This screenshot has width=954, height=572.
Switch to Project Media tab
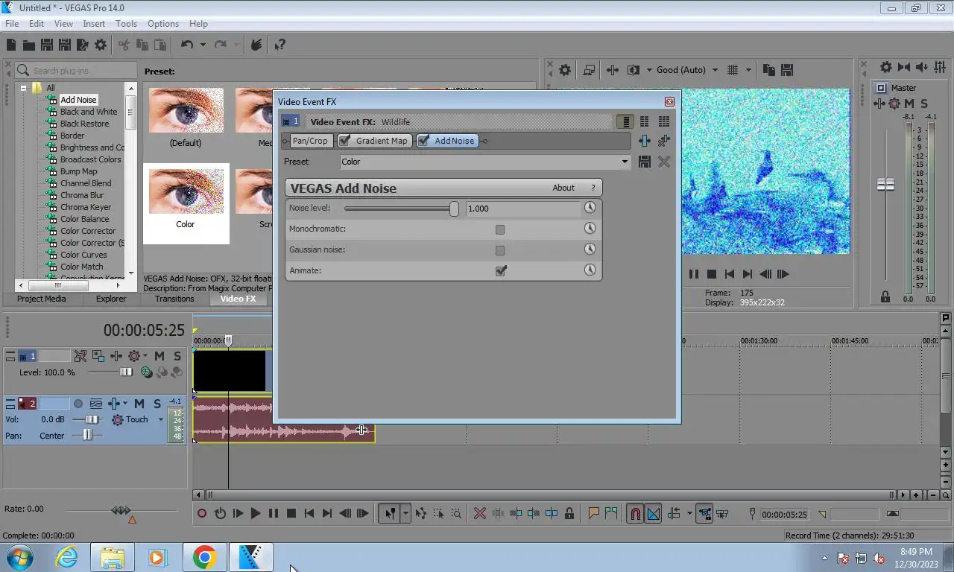pyautogui.click(x=42, y=299)
